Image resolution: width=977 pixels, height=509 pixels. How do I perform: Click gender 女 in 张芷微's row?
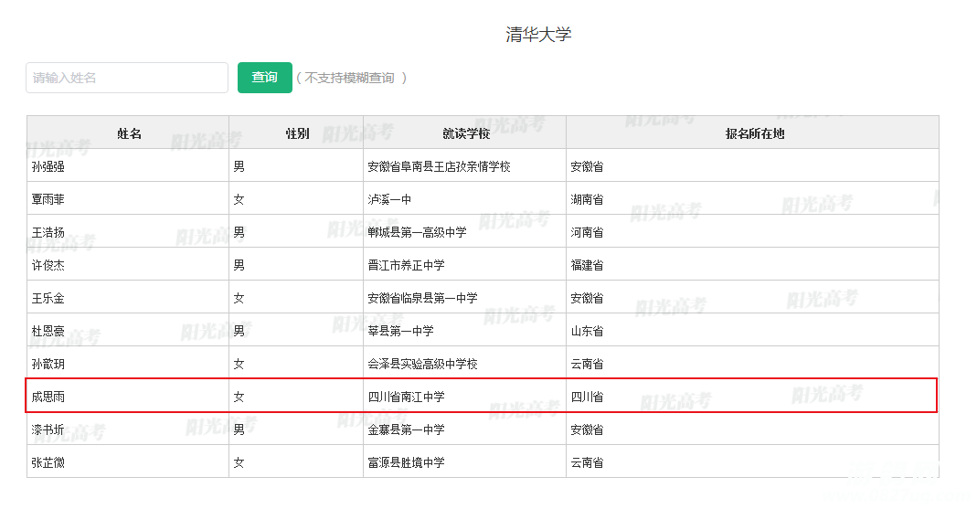[239, 463]
